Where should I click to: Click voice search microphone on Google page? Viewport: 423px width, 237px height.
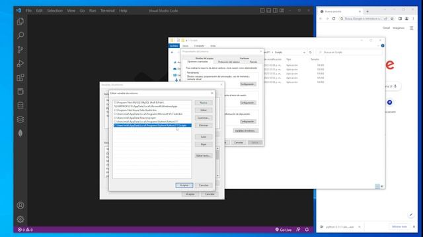[395, 86]
